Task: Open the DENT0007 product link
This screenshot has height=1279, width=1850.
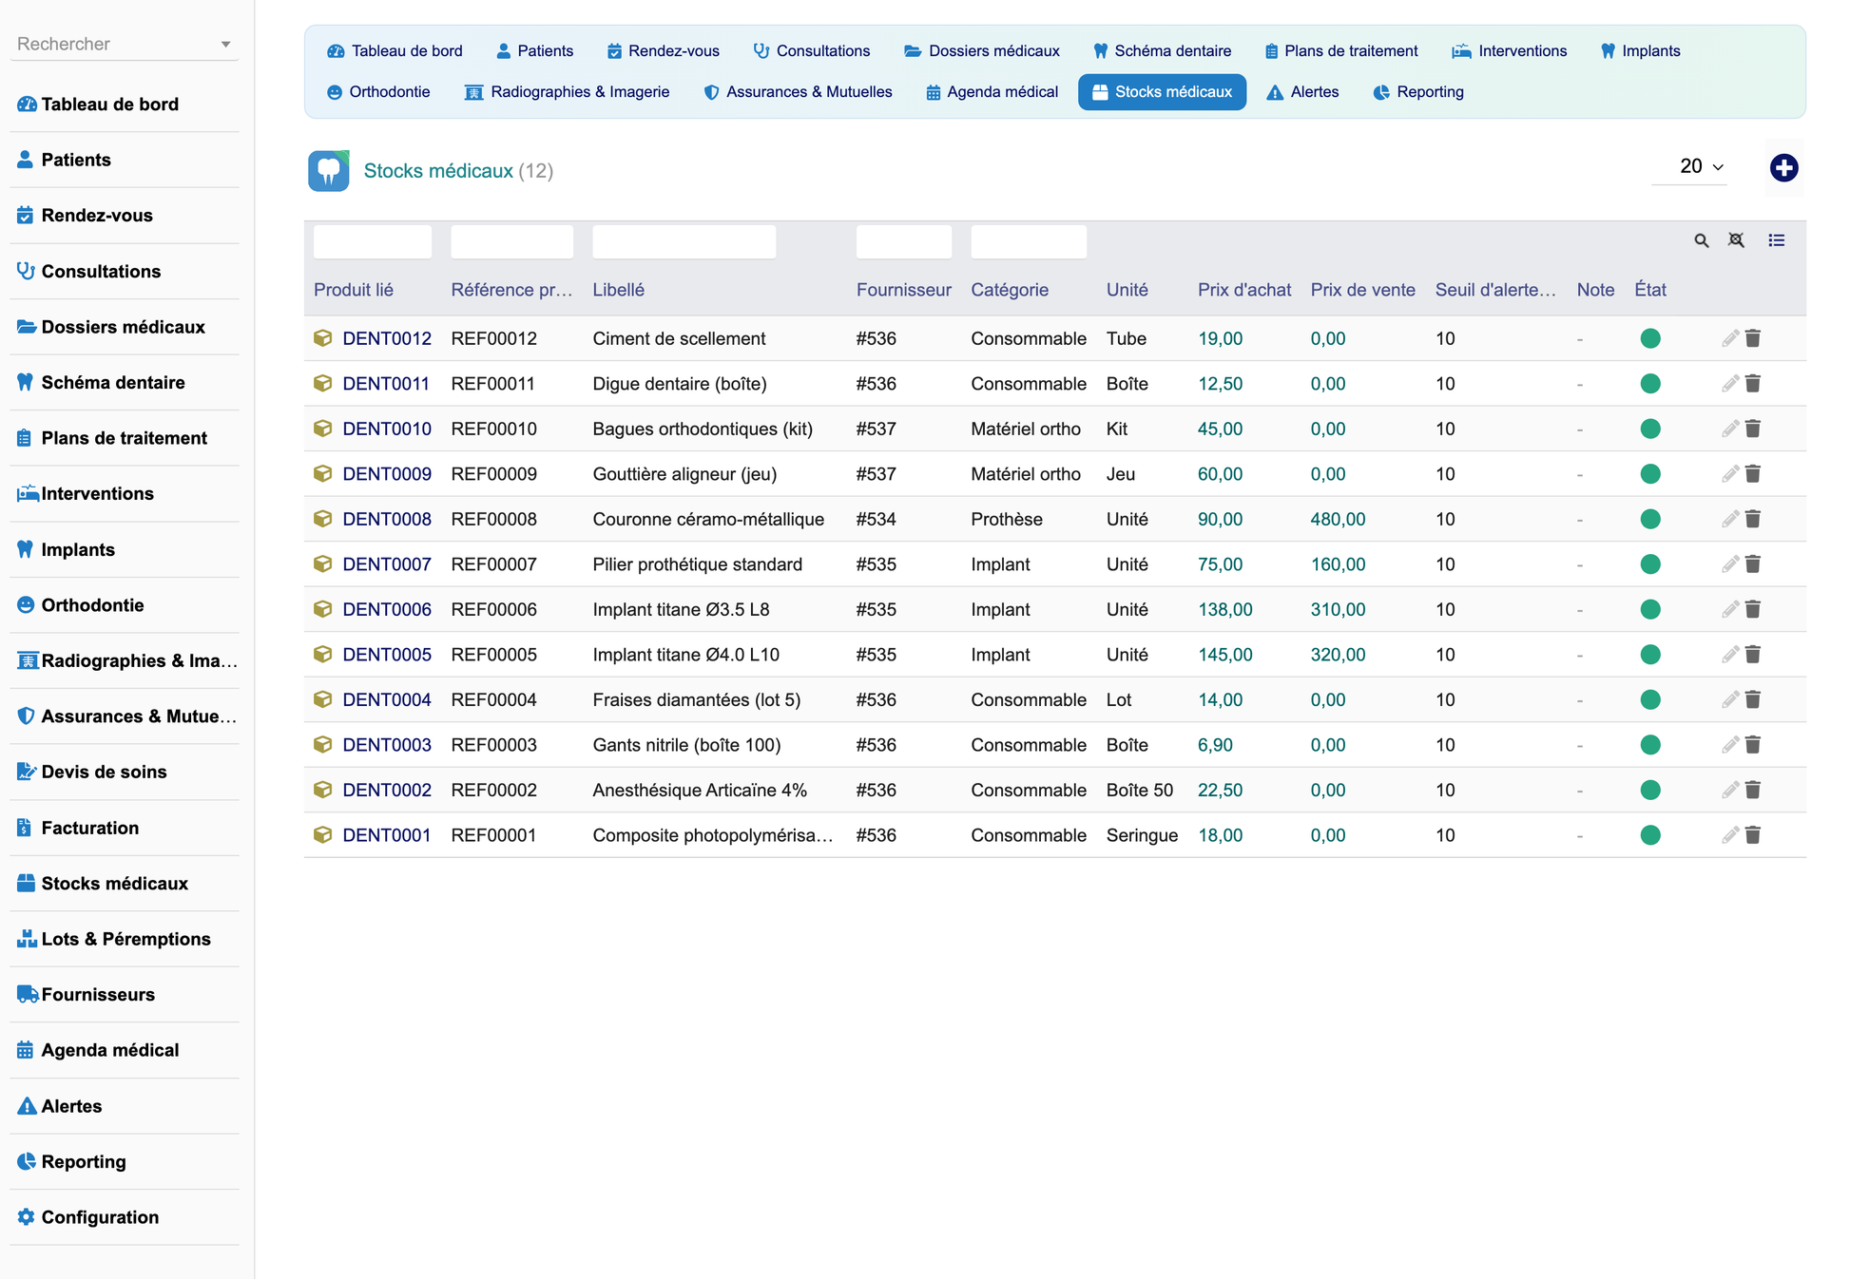Action: pos(387,564)
